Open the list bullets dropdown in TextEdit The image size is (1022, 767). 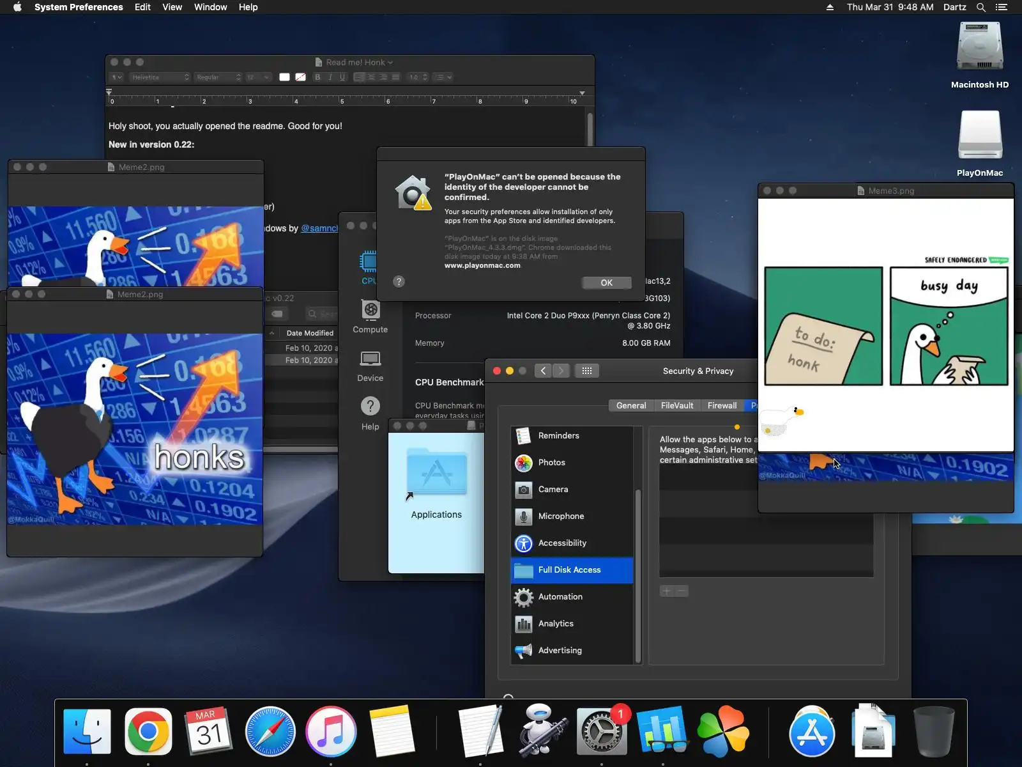[443, 77]
